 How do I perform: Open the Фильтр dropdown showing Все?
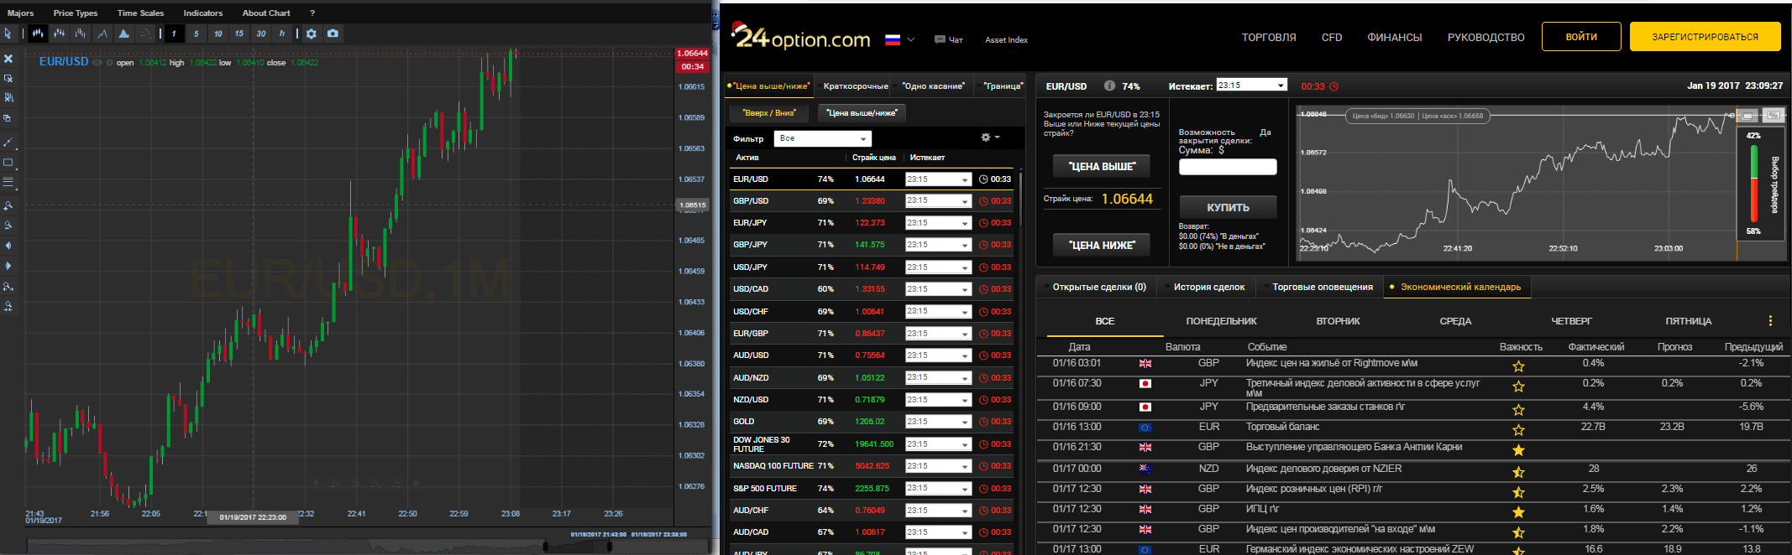click(x=823, y=138)
